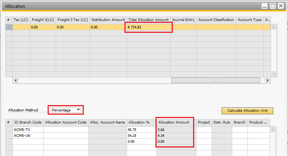Click the 45.75 Allocation % field

coord(141,129)
